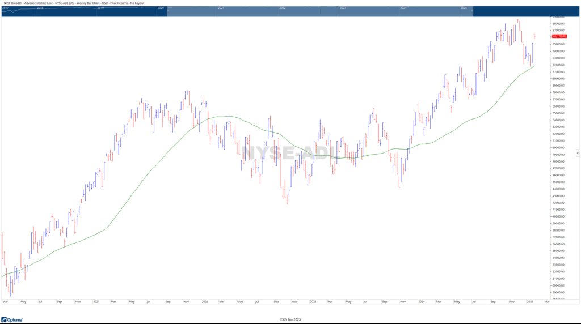The image size is (581, 324).
Task: Click 2021 in the top overview strip
Action: [221, 8]
